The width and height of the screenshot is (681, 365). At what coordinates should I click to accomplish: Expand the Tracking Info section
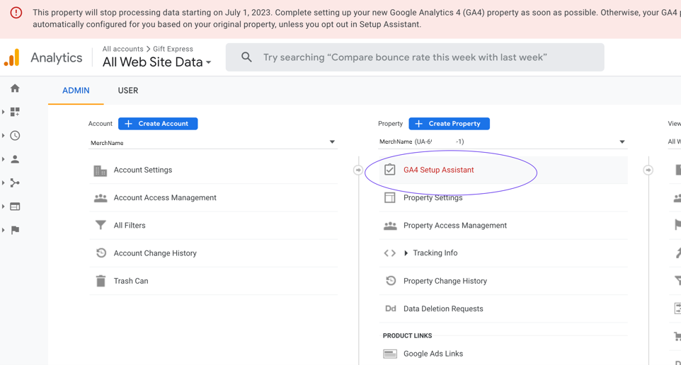[x=406, y=253]
